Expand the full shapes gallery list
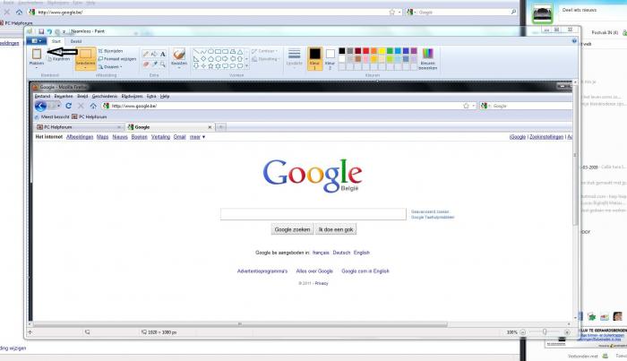 tap(246, 66)
